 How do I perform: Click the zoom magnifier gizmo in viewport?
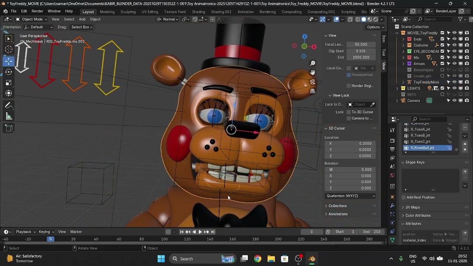pyautogui.click(x=313, y=64)
